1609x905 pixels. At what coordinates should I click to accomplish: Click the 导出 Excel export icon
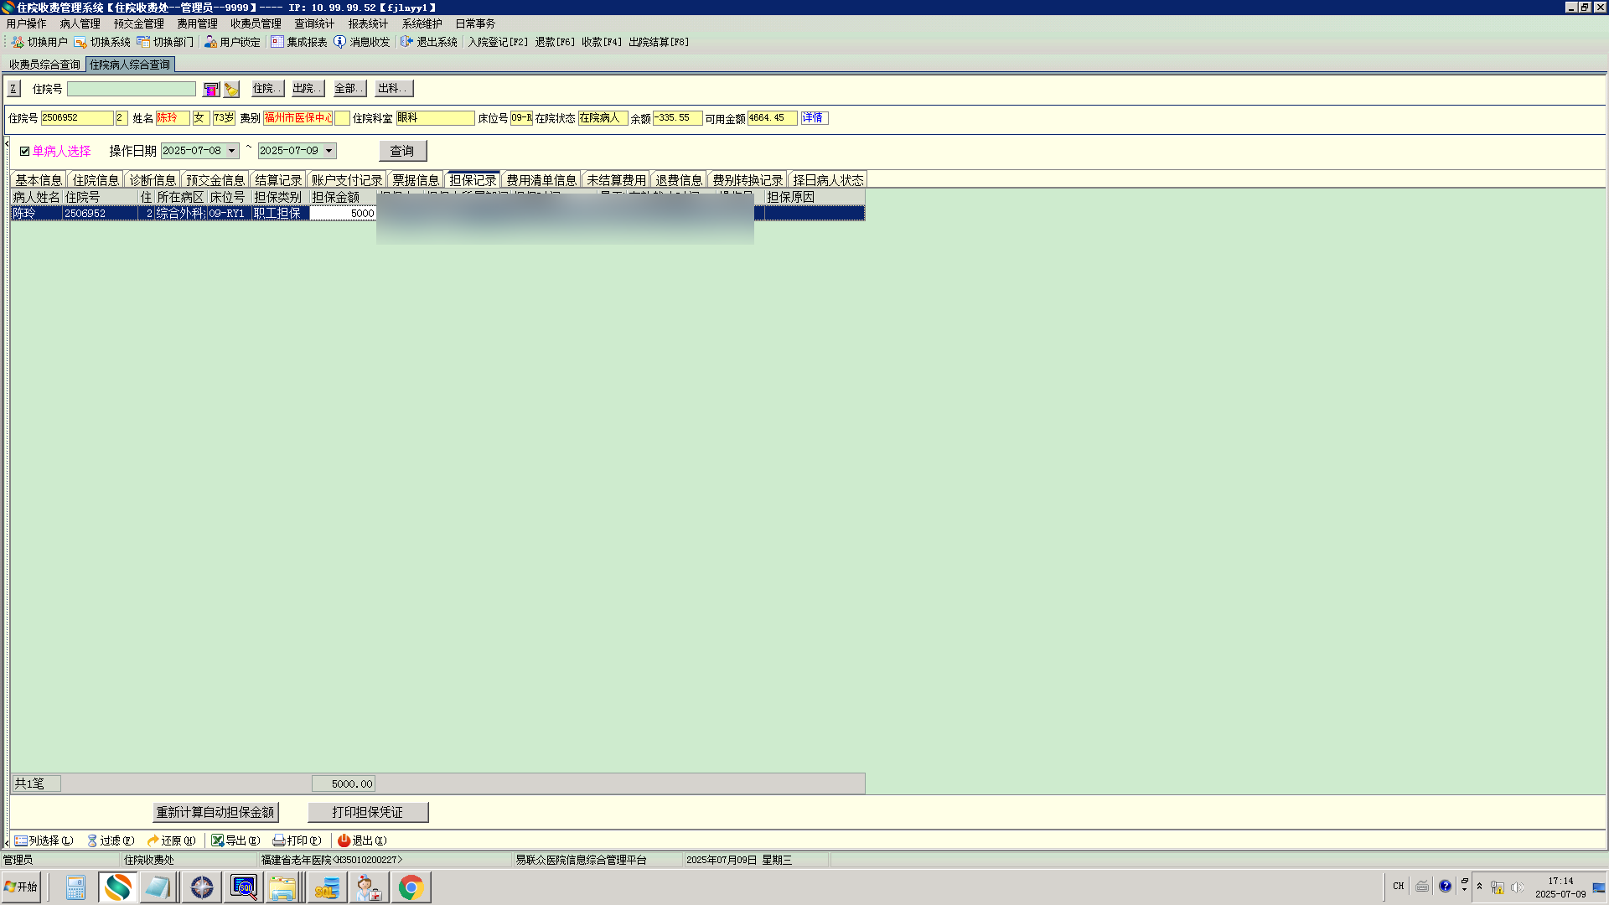[x=217, y=840]
